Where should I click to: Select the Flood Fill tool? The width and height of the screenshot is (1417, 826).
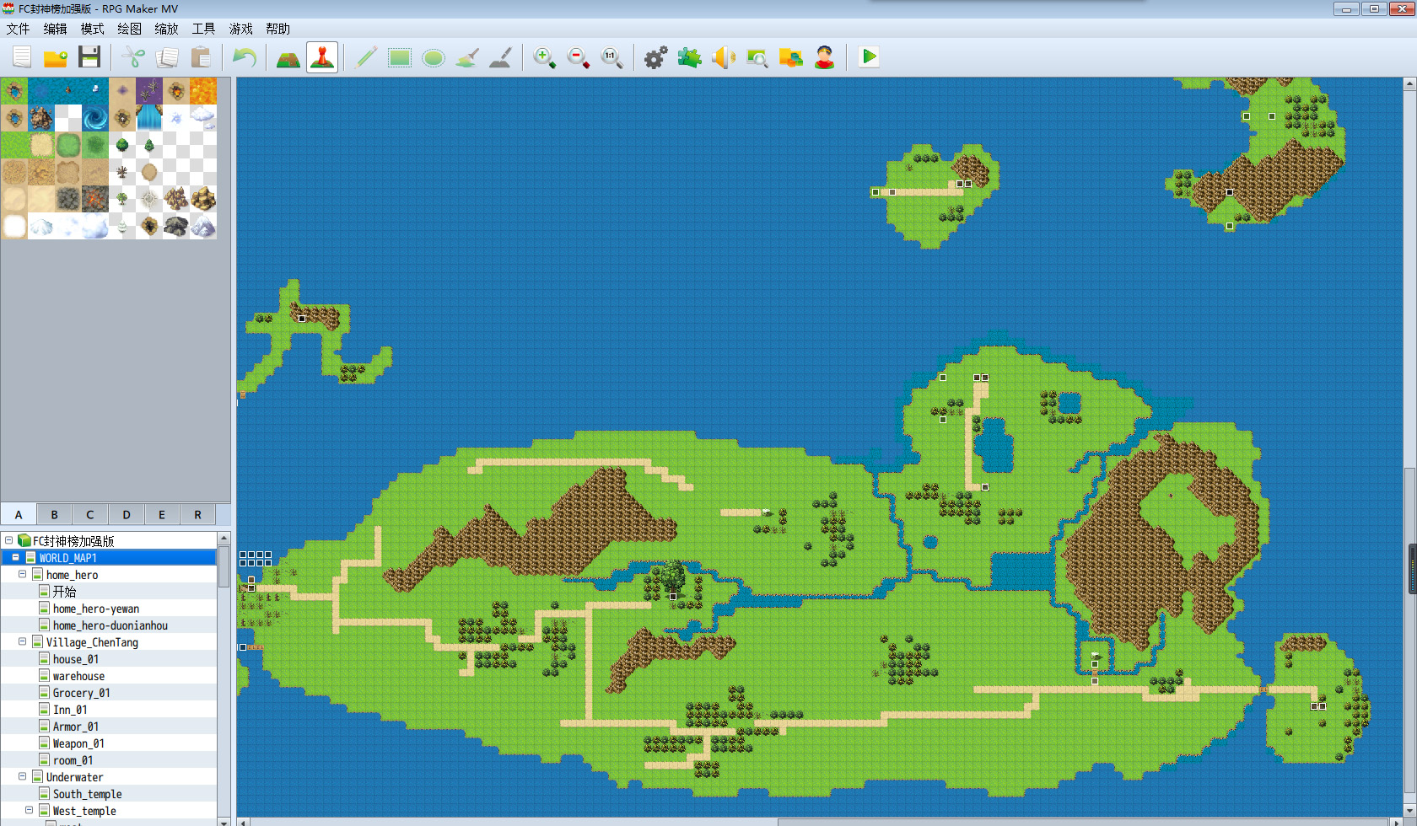tap(467, 57)
